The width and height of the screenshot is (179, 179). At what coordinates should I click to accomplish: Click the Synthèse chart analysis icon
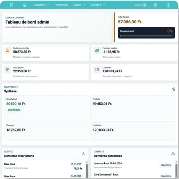click(173, 89)
